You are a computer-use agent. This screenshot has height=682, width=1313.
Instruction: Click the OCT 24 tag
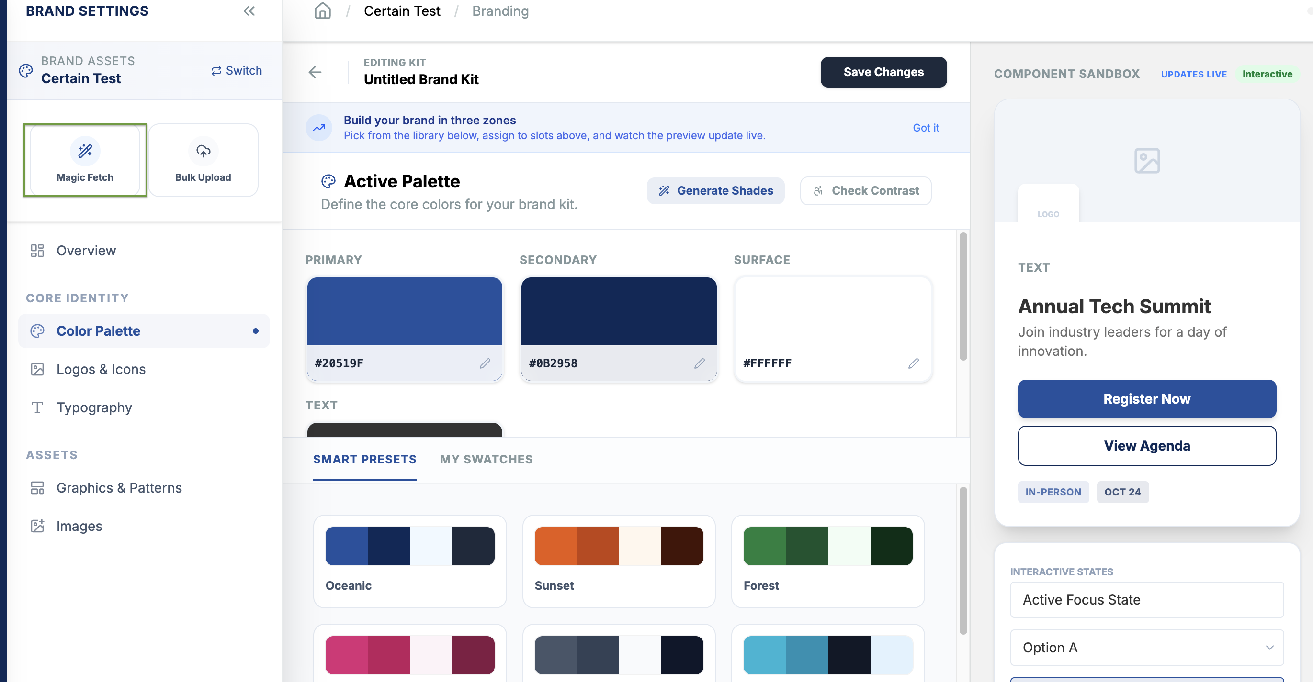coord(1122,492)
